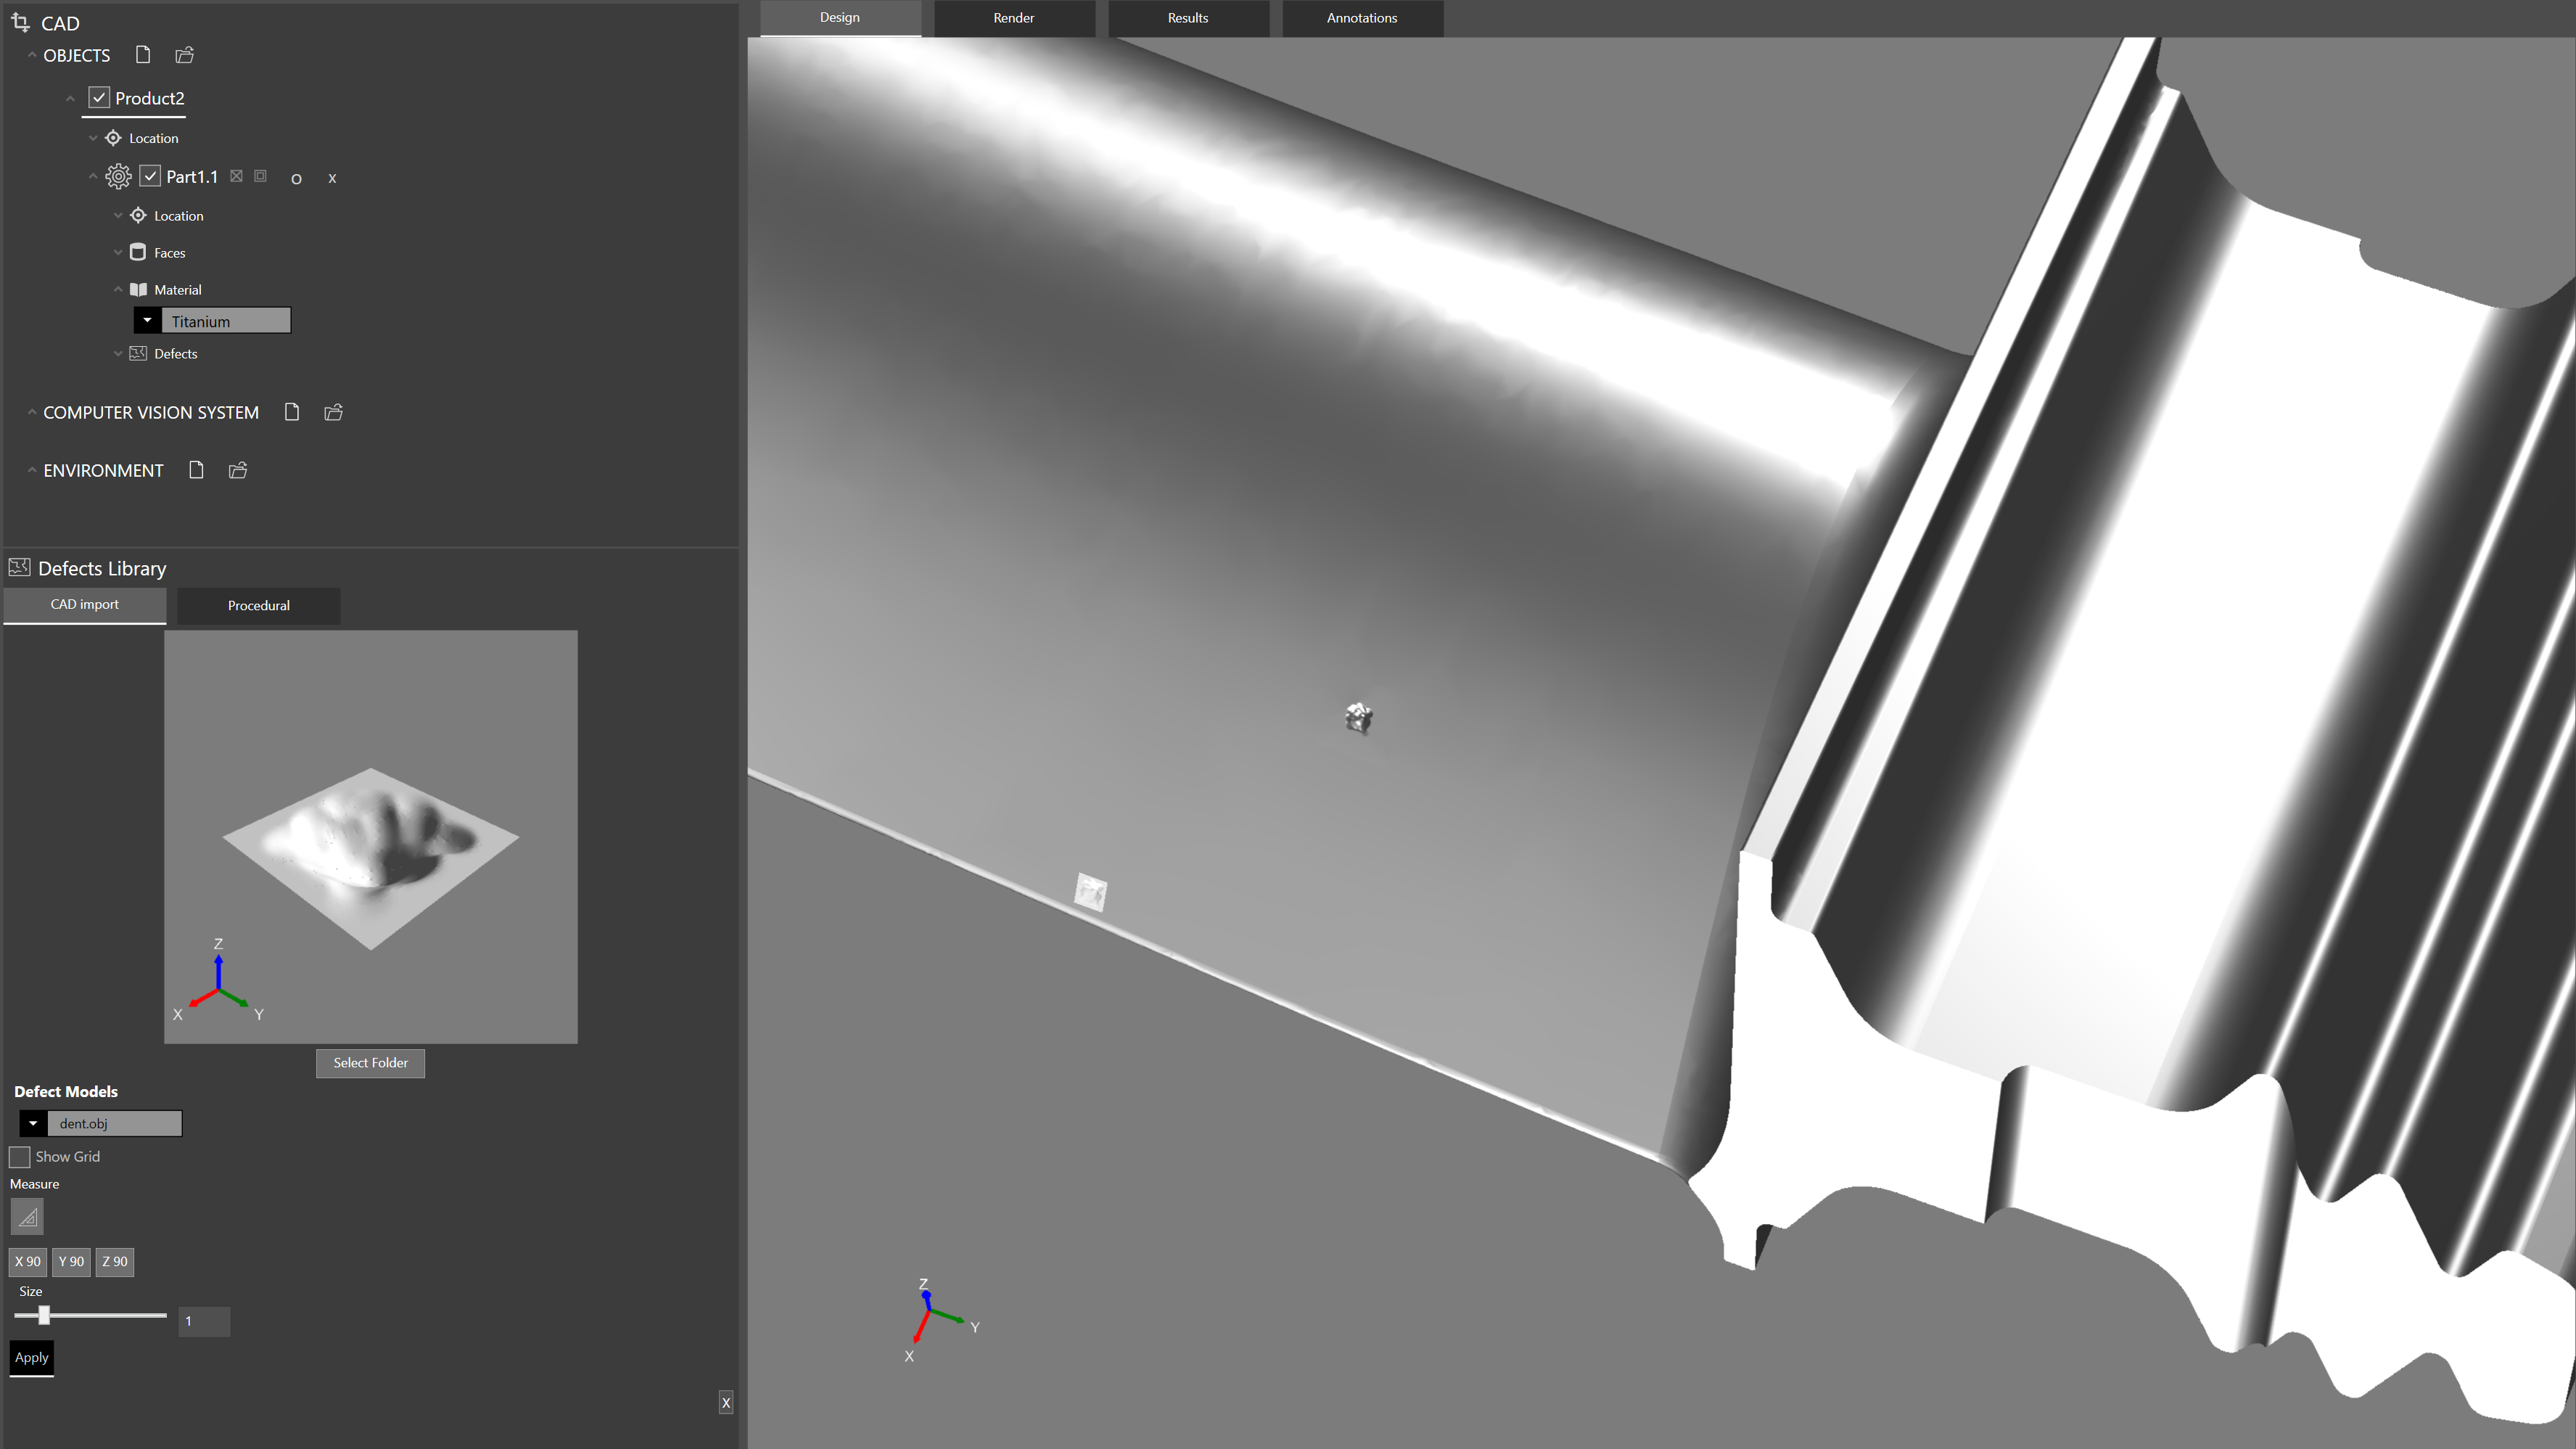Expand the Faces tree node
The image size is (2576, 1449).
coord(118,253)
